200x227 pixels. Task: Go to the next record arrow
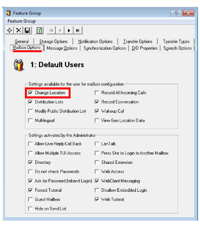pos(69,30)
